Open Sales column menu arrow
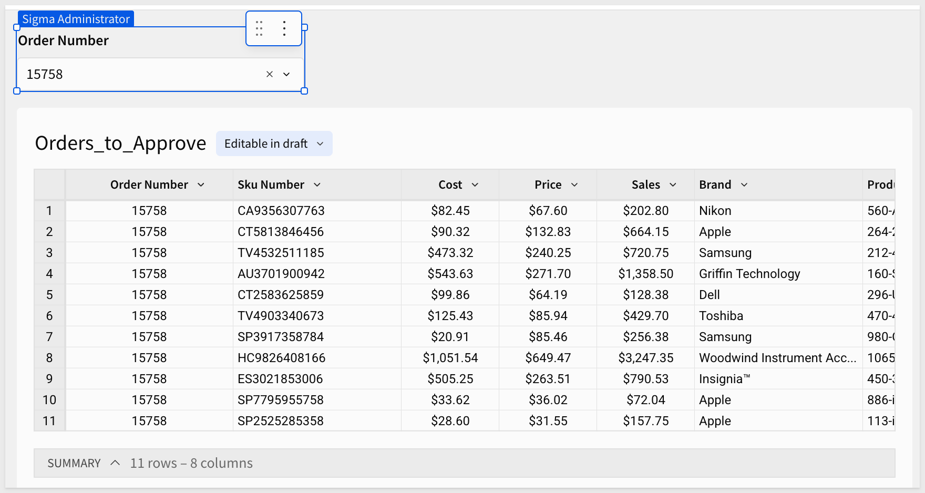The image size is (925, 493). pyautogui.click(x=673, y=185)
